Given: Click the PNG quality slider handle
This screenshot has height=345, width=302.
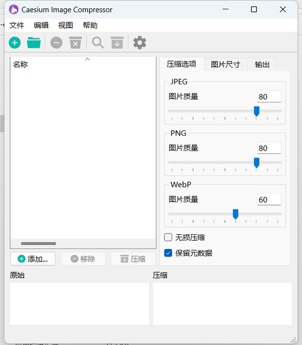Looking at the screenshot, I should 256,163.
